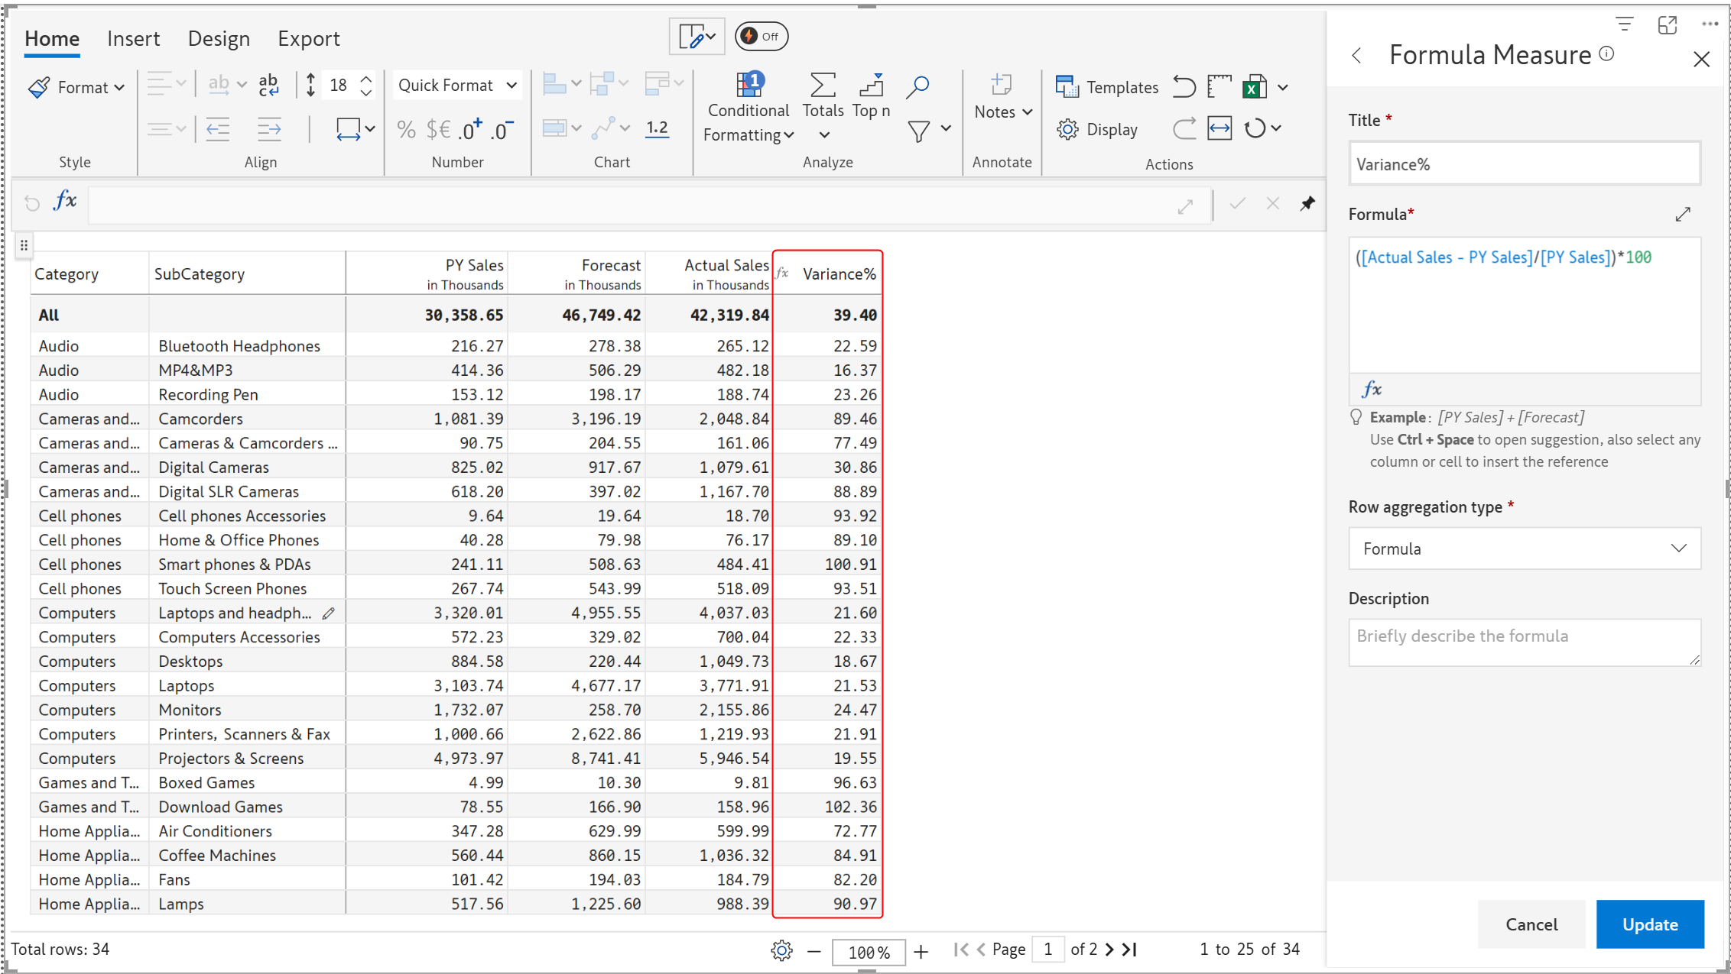Open the Templates icon
This screenshot has width=1731, height=974.
pos(1066,86)
